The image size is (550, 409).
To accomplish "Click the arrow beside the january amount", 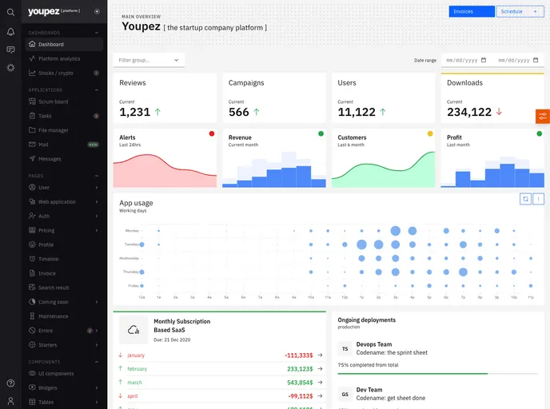I will tap(320, 355).
